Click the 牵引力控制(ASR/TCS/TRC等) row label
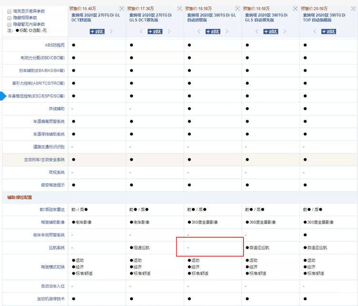This screenshot has width=358, height=306. [x=39, y=84]
